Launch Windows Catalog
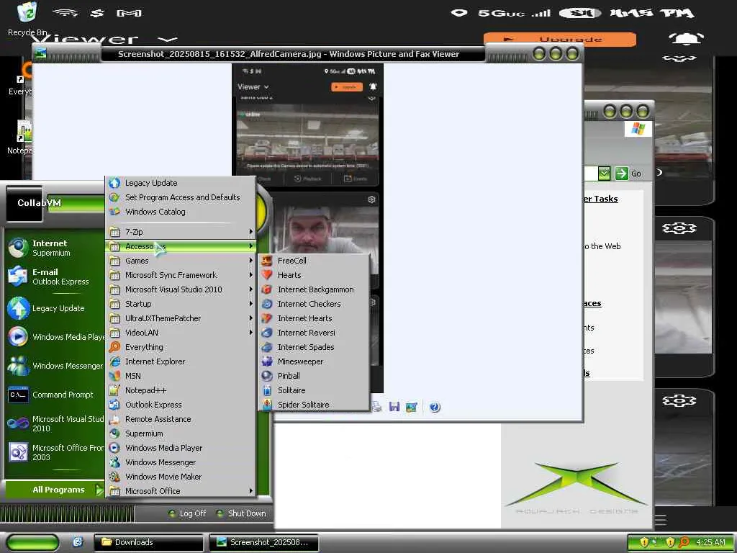737x553 pixels. tap(181, 212)
